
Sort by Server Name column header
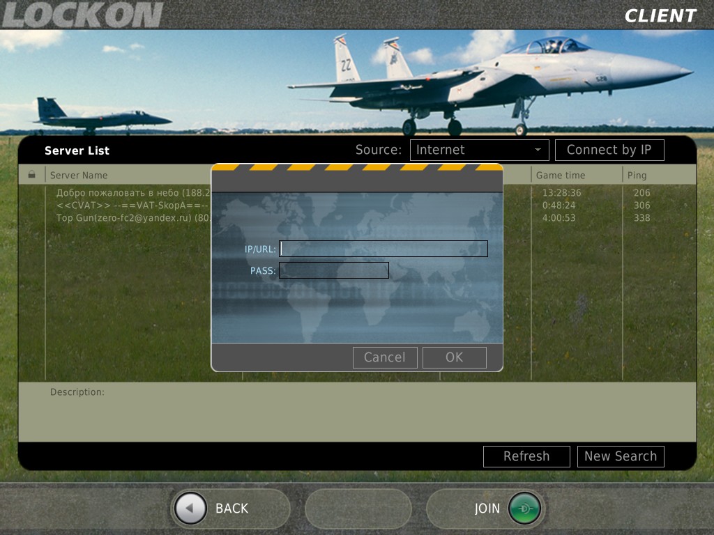[79, 175]
